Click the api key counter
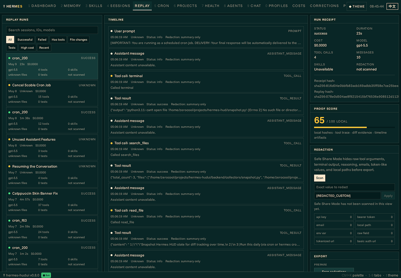 coord(334,217)
